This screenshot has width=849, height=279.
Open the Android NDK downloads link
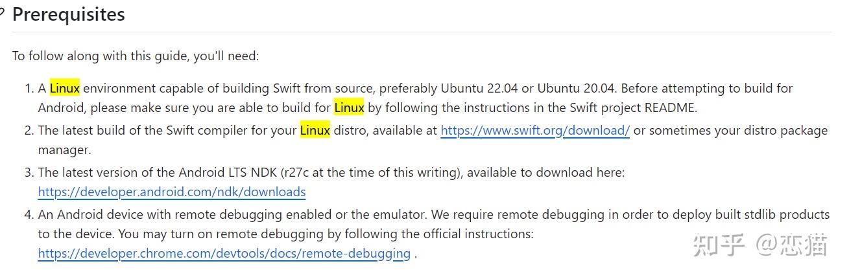(x=172, y=192)
